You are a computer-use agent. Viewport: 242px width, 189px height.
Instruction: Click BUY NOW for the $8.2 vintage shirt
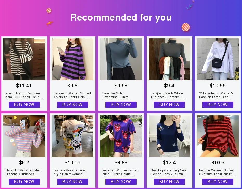point(24,182)
